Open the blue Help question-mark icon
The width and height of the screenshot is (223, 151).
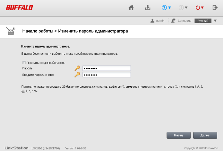point(164,8)
